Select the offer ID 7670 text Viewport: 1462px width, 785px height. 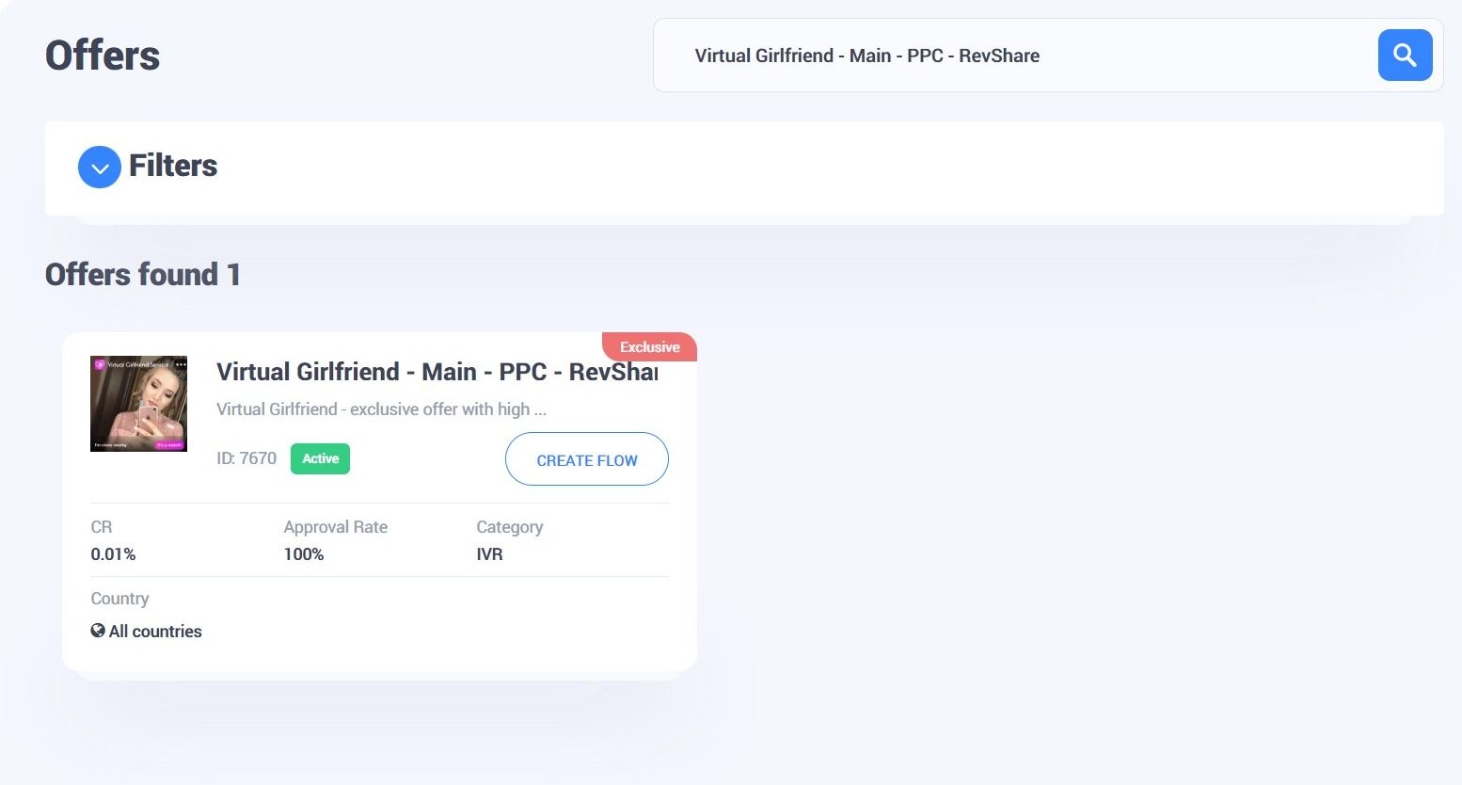point(246,458)
